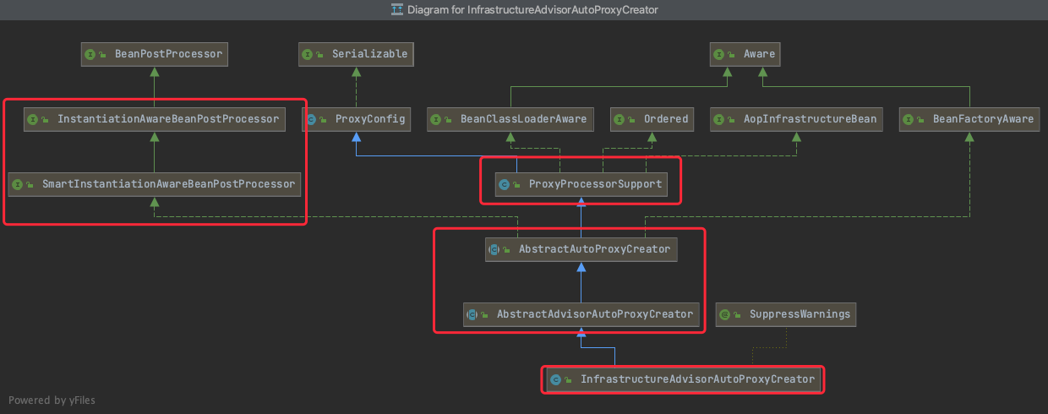Image resolution: width=1048 pixels, height=414 pixels.
Task: Select the BeanClassLoaderAware node label
Action: click(524, 120)
